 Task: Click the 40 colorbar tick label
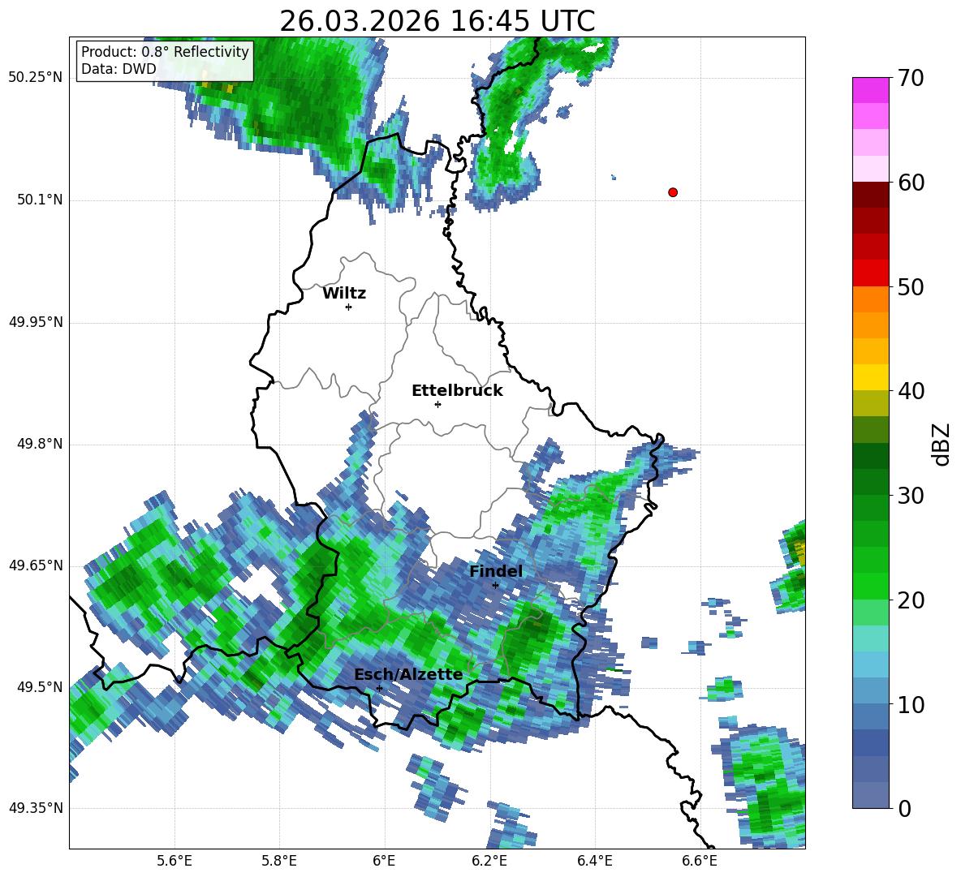click(x=911, y=391)
